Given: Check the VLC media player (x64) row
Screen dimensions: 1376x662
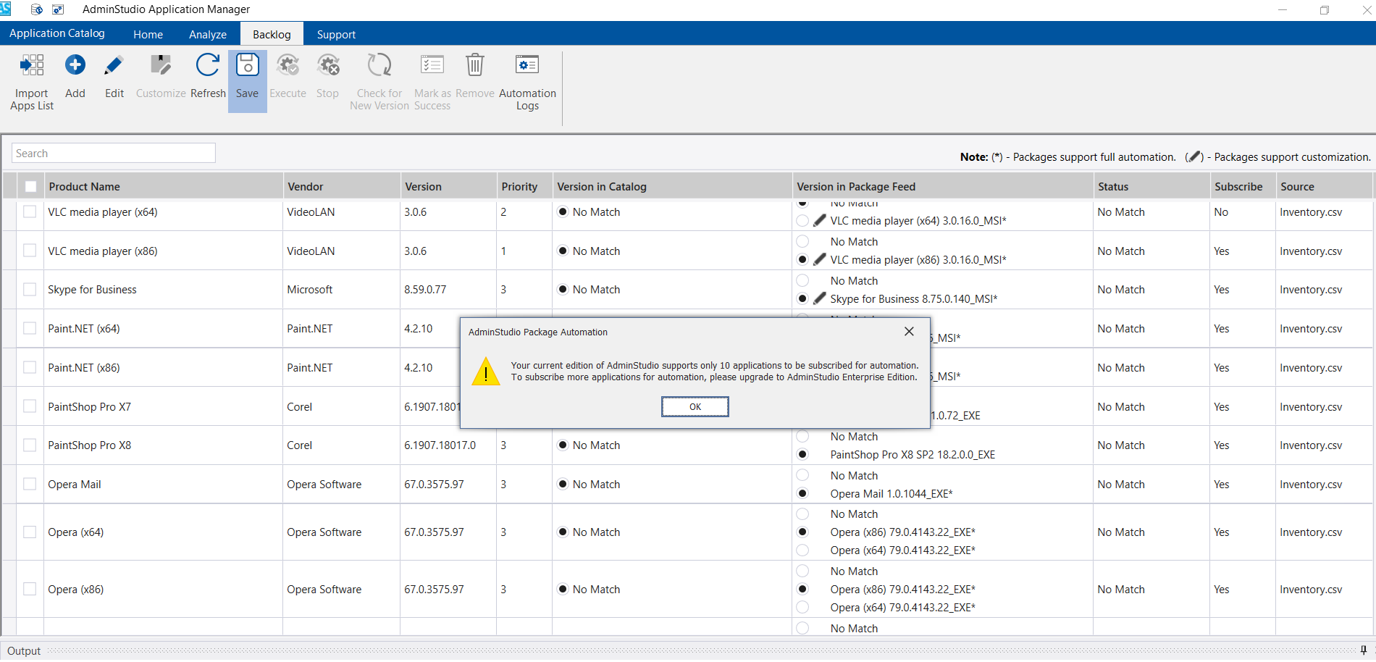Looking at the screenshot, I should 30,212.
